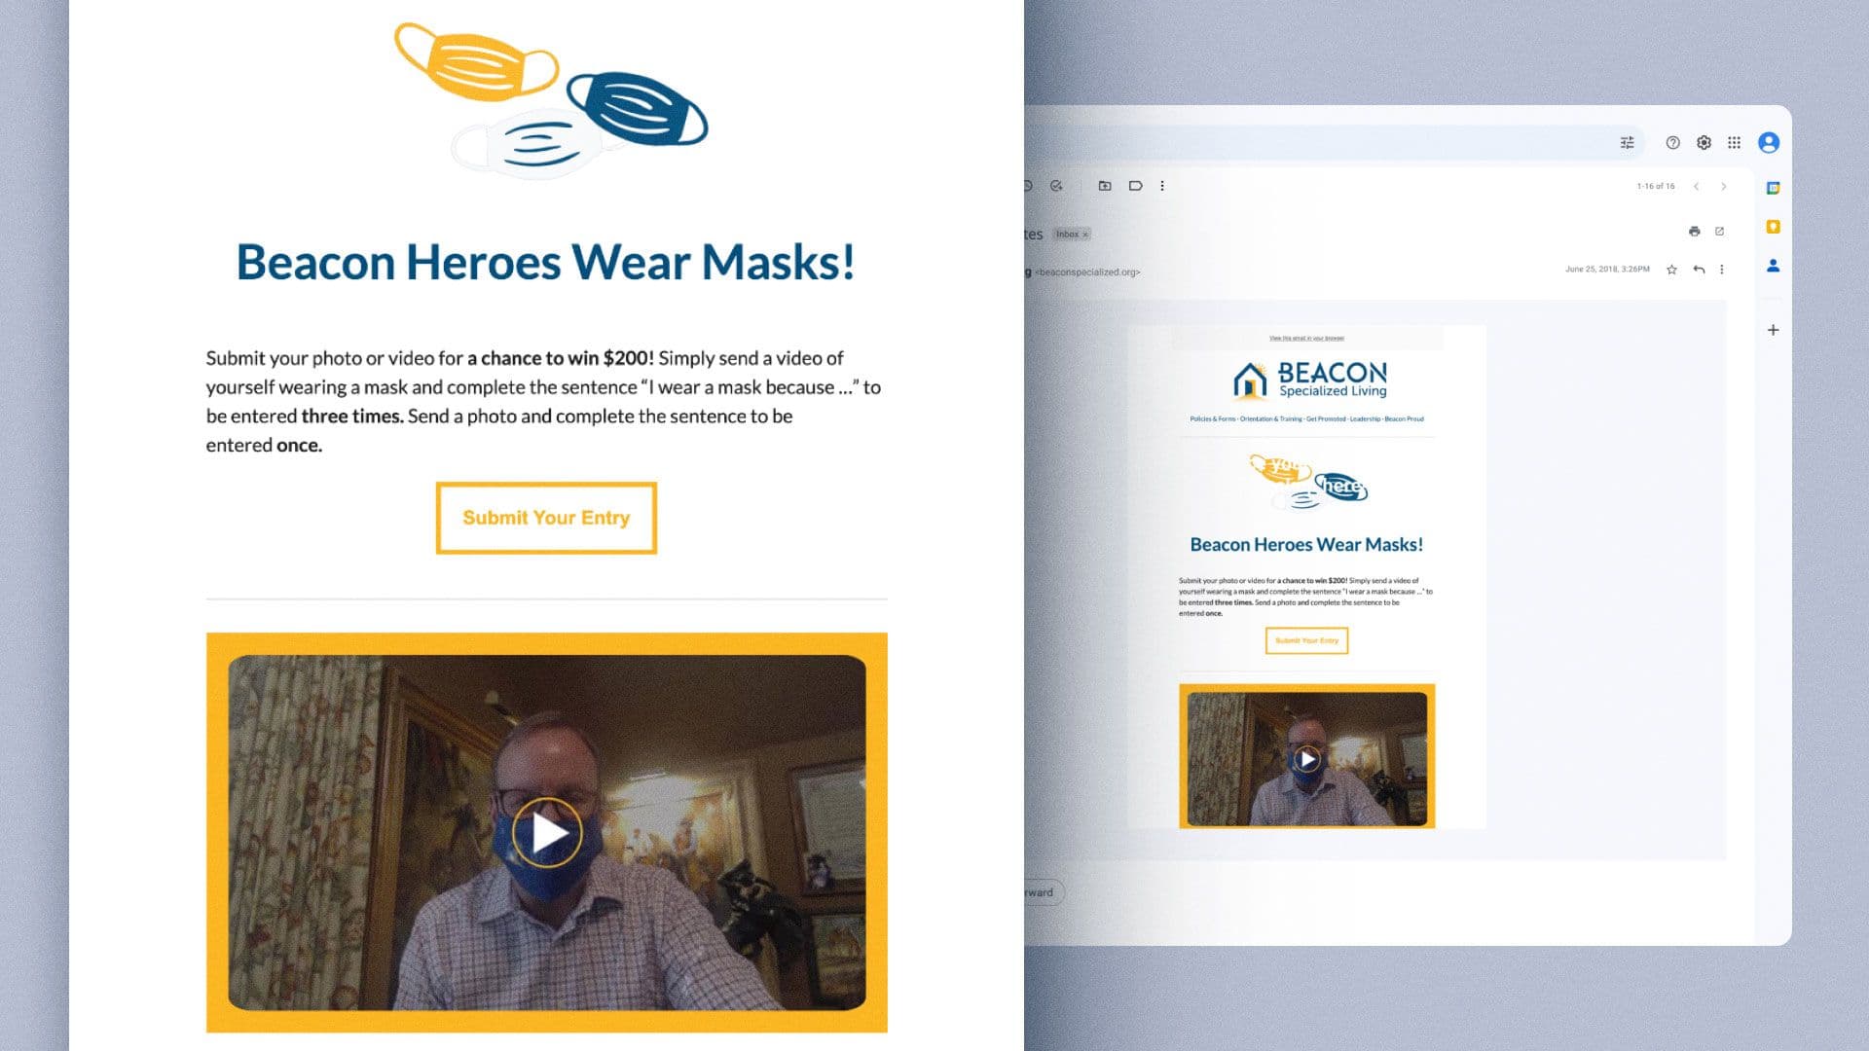Open Contacts side panel

point(1774,266)
